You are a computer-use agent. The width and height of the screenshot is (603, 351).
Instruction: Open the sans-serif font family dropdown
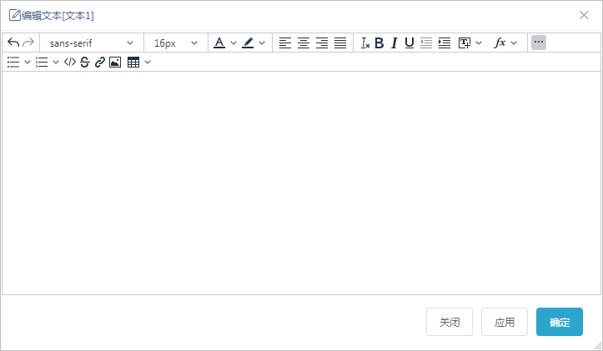92,43
